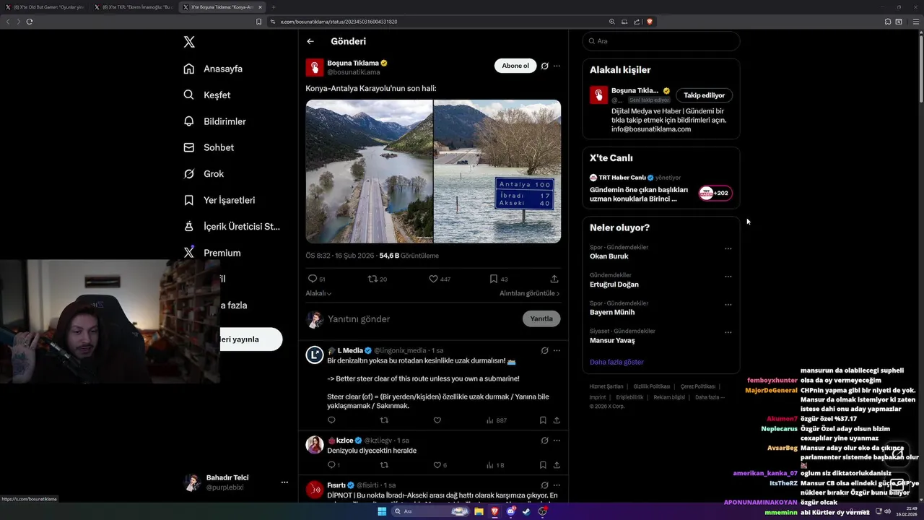Open a new browser tab with plus button
This screenshot has height=520, width=924.
tap(274, 7)
